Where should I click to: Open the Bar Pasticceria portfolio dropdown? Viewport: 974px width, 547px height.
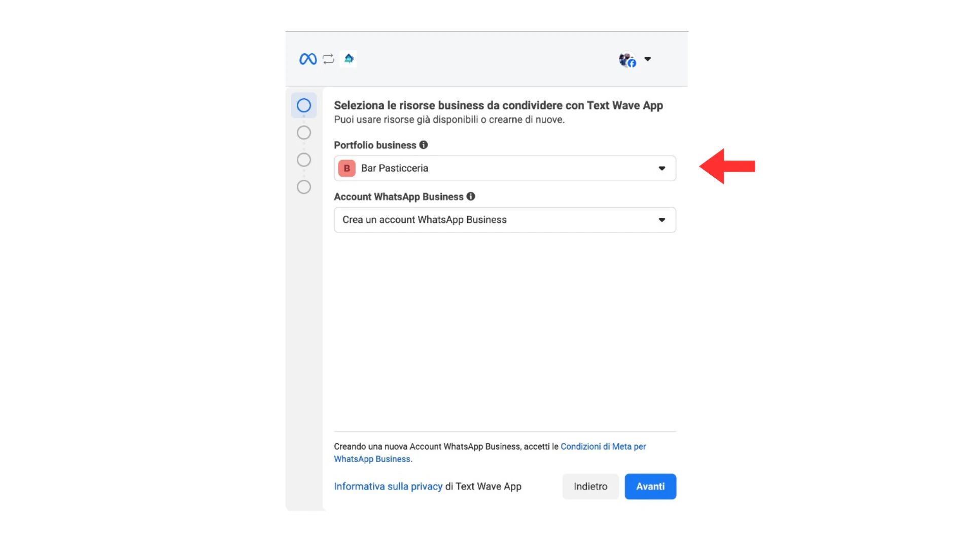[504, 168]
